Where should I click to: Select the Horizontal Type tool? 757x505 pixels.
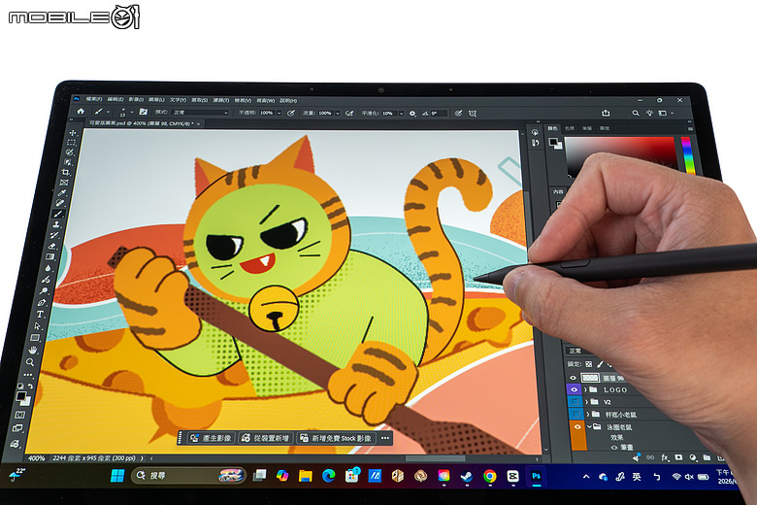point(40,314)
